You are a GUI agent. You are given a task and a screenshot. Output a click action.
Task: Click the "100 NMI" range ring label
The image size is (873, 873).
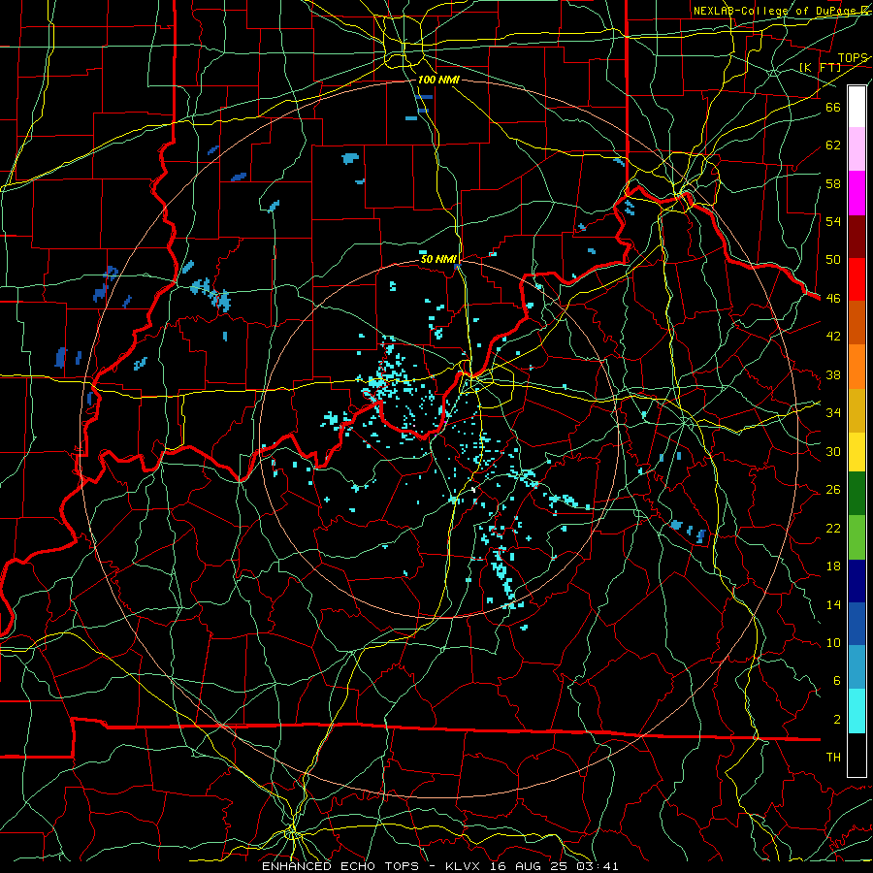tap(438, 80)
